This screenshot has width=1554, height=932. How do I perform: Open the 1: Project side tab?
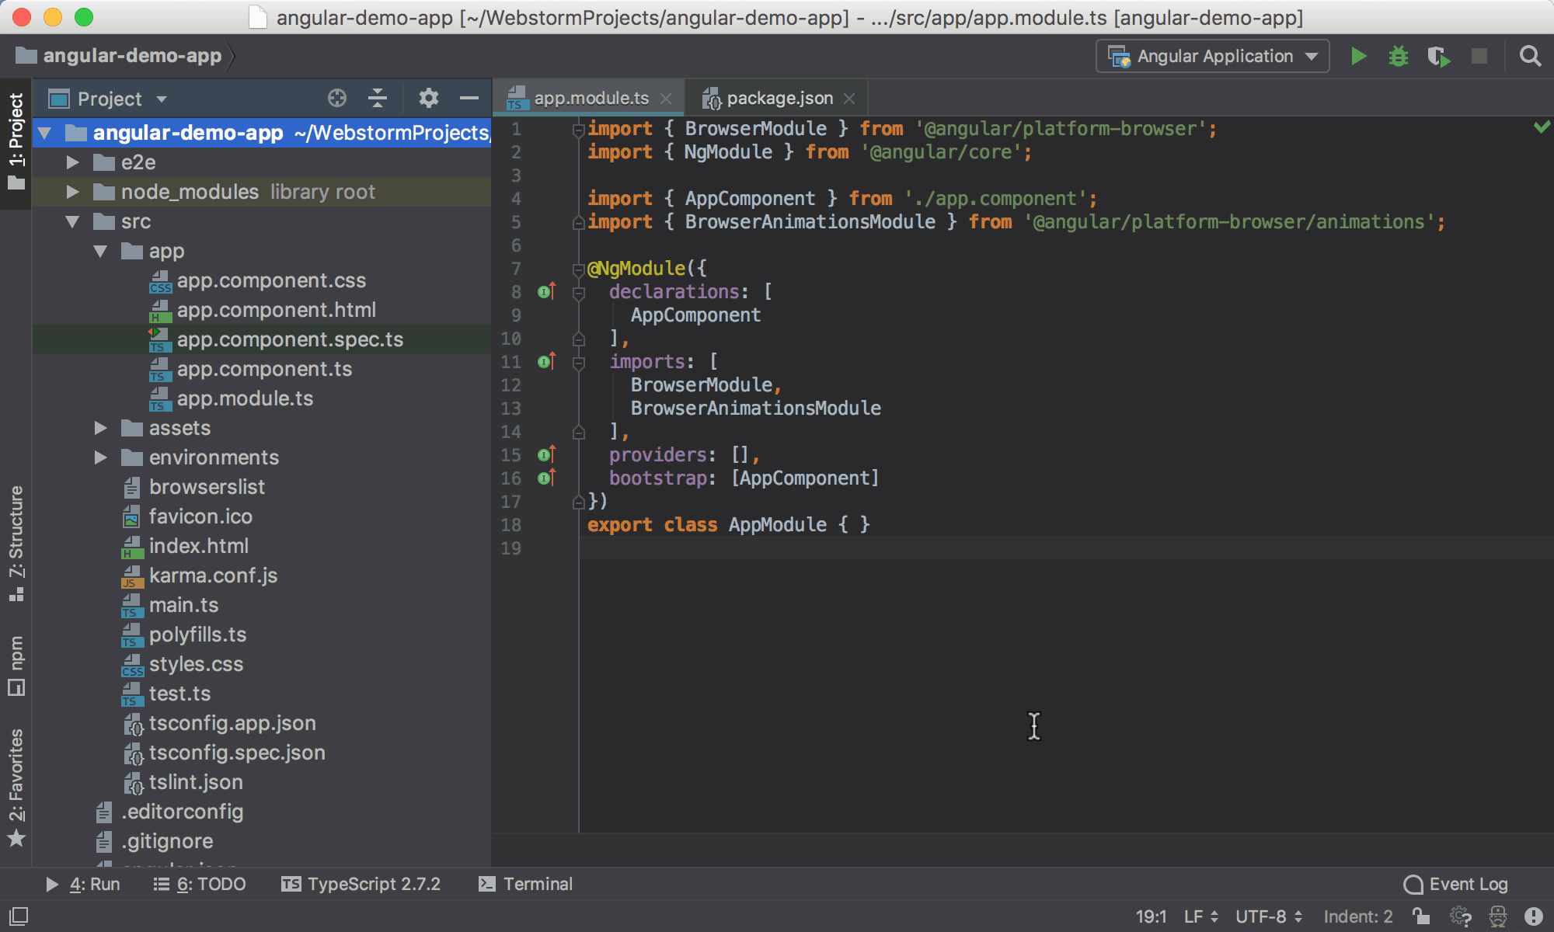[x=16, y=143]
